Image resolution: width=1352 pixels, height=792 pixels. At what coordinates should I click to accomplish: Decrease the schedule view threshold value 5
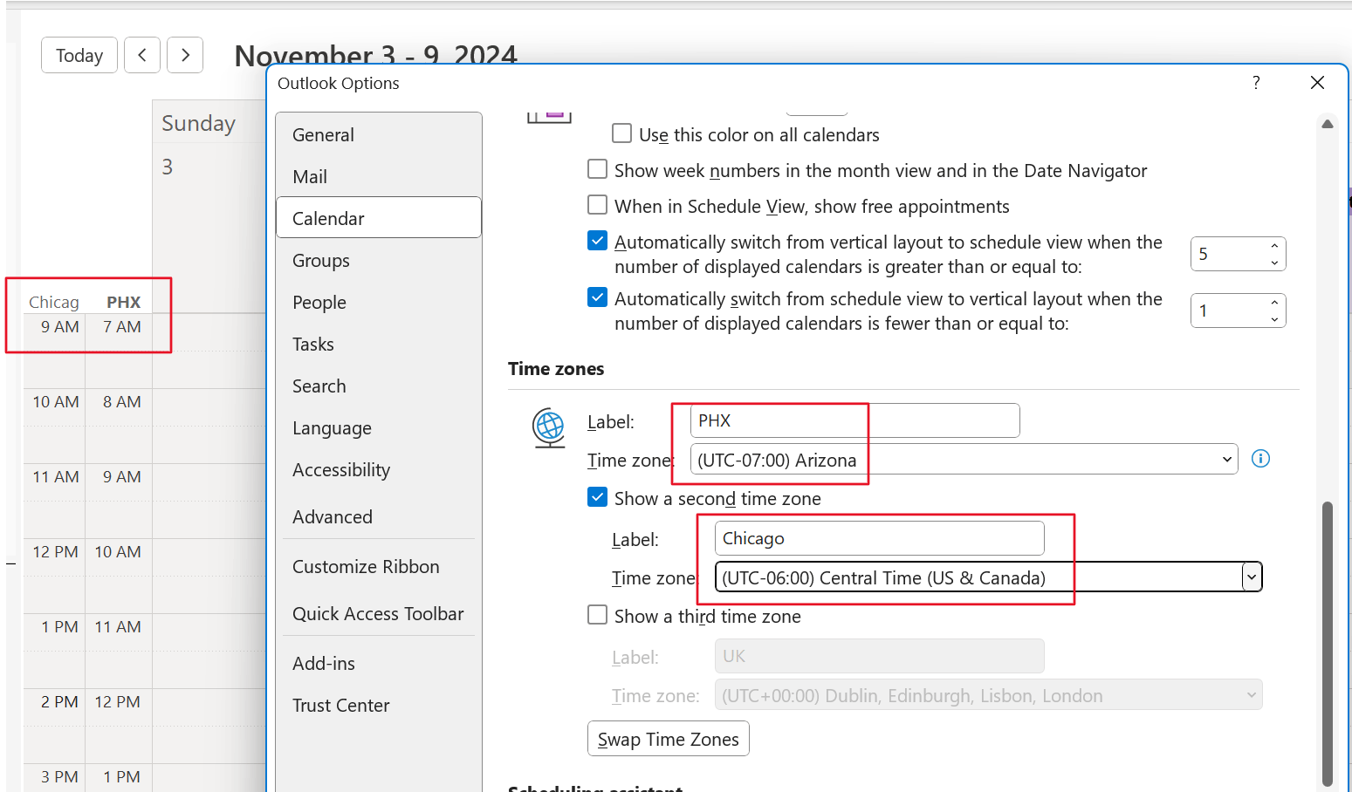[x=1274, y=263]
